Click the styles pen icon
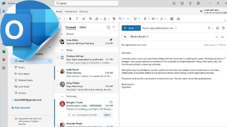This screenshot has height=127, width=227. [135, 19]
